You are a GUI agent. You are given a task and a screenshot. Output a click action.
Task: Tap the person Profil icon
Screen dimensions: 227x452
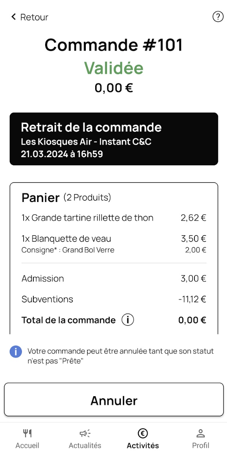pos(201,433)
